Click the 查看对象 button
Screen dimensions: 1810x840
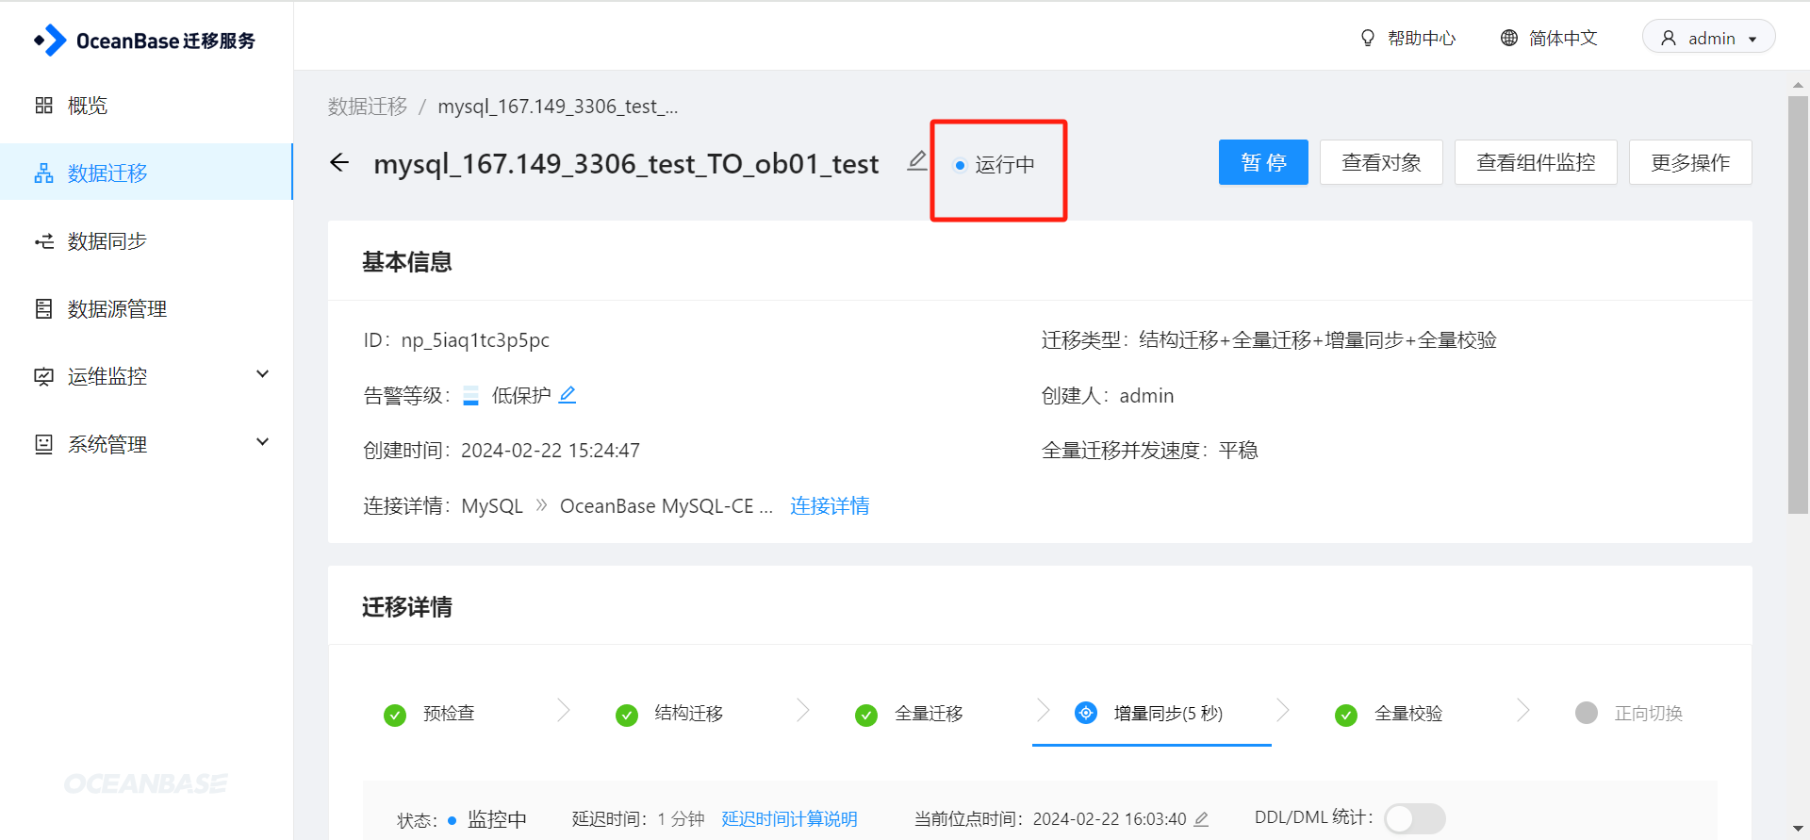click(x=1381, y=162)
